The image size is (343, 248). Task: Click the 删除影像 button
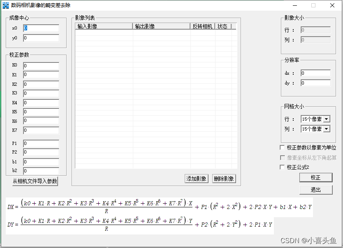click(224, 178)
